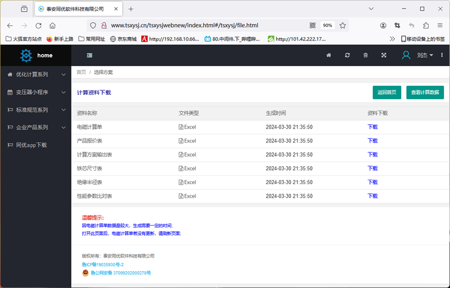The width and height of the screenshot is (450, 288).
Task: Click the home icon in top bar
Action: pos(329,55)
